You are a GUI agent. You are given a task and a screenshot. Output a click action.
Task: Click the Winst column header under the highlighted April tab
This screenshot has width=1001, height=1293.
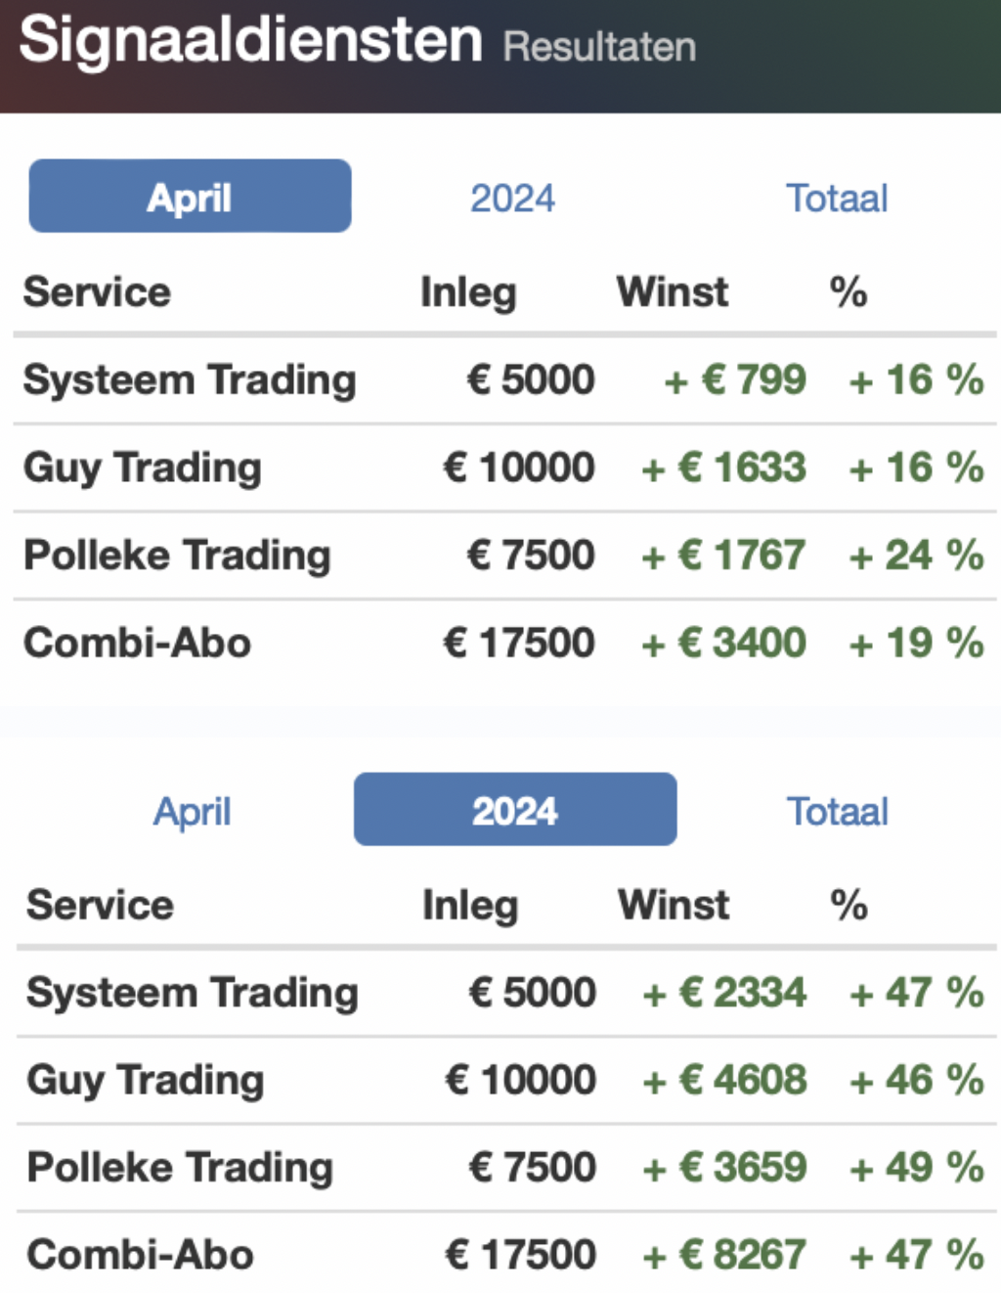[673, 291]
